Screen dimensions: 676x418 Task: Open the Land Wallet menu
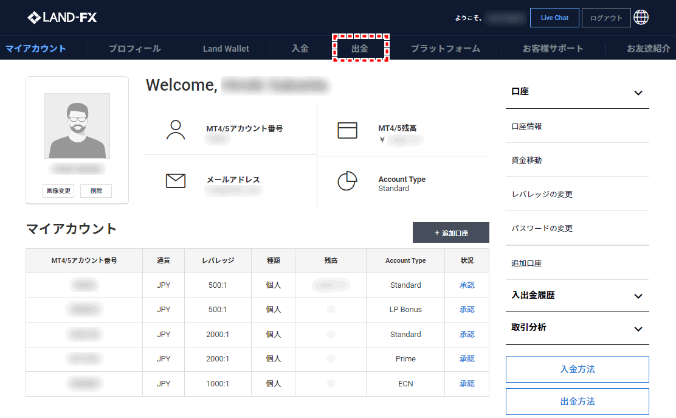tap(226, 48)
